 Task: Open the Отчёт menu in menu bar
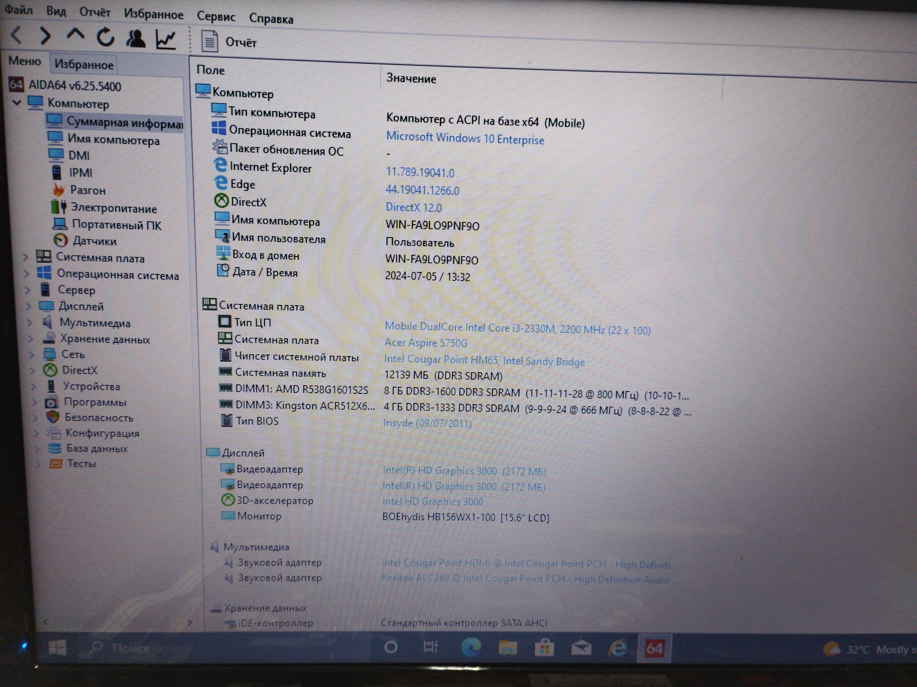pos(95,12)
